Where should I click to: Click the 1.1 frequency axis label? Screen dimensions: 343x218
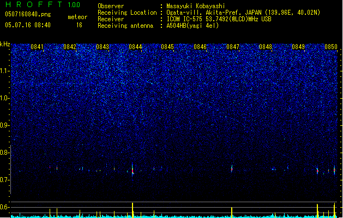point(5,71)
